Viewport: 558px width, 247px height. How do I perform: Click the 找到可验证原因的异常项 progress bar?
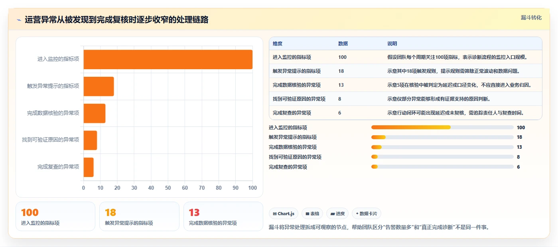click(x=442, y=157)
